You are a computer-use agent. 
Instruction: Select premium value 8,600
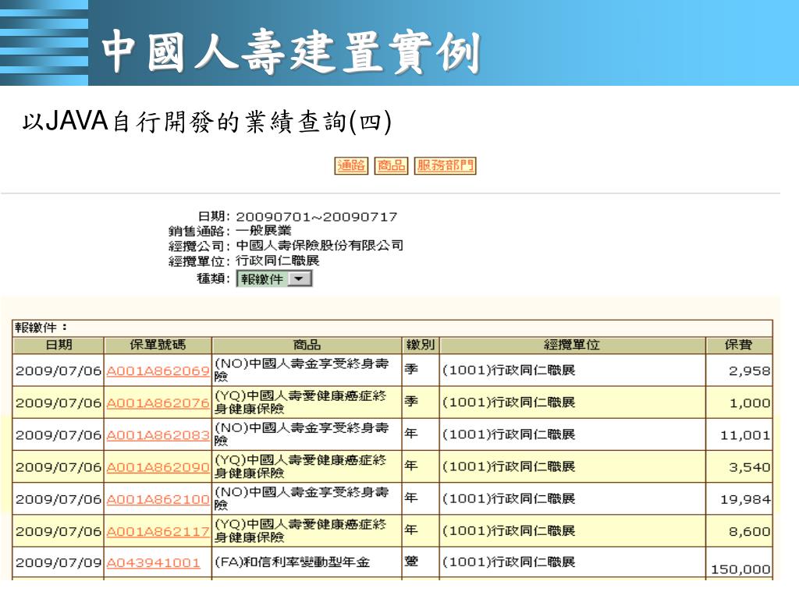(749, 532)
